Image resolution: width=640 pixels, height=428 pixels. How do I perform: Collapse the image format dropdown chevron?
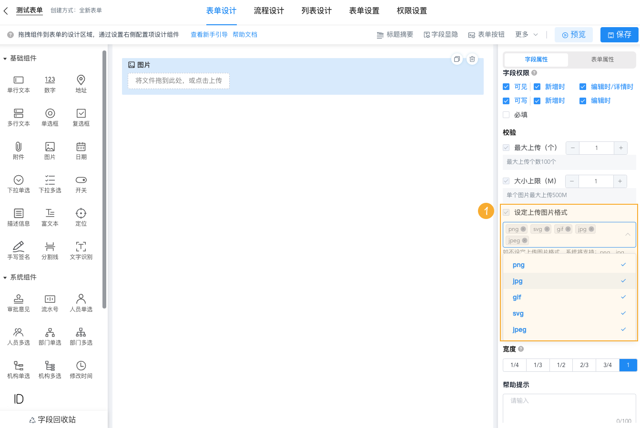coord(628,234)
